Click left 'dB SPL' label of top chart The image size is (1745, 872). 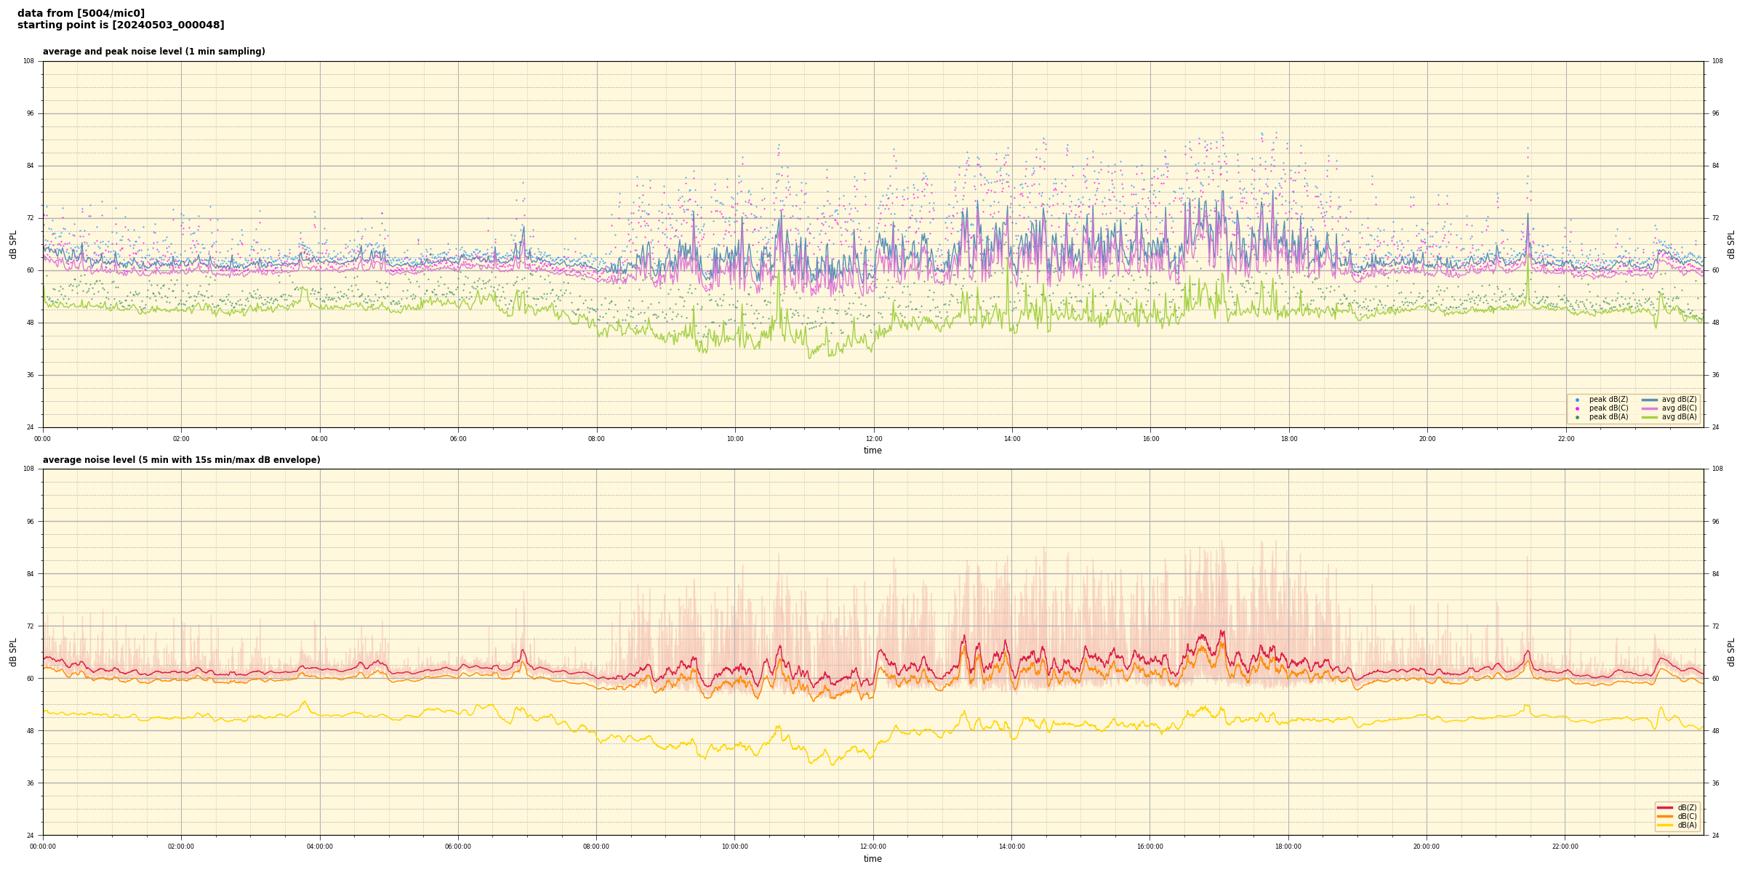(13, 244)
